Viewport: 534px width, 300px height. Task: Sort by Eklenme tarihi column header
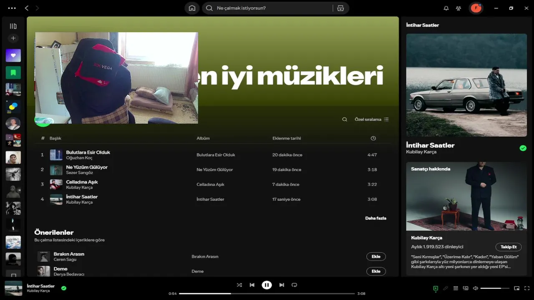(287, 138)
